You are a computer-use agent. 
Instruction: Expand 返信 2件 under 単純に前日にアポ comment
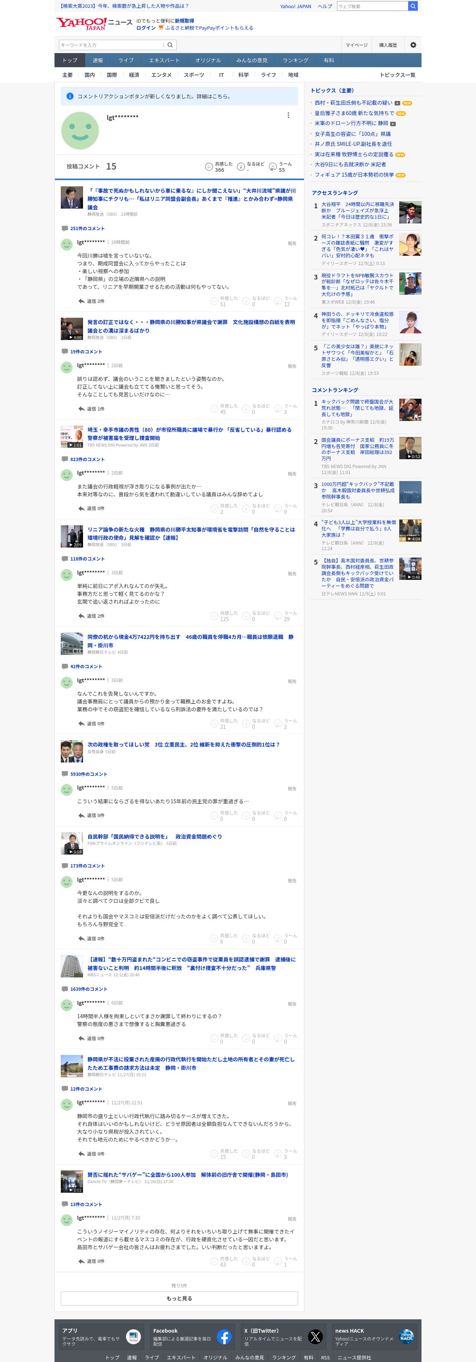(x=92, y=617)
